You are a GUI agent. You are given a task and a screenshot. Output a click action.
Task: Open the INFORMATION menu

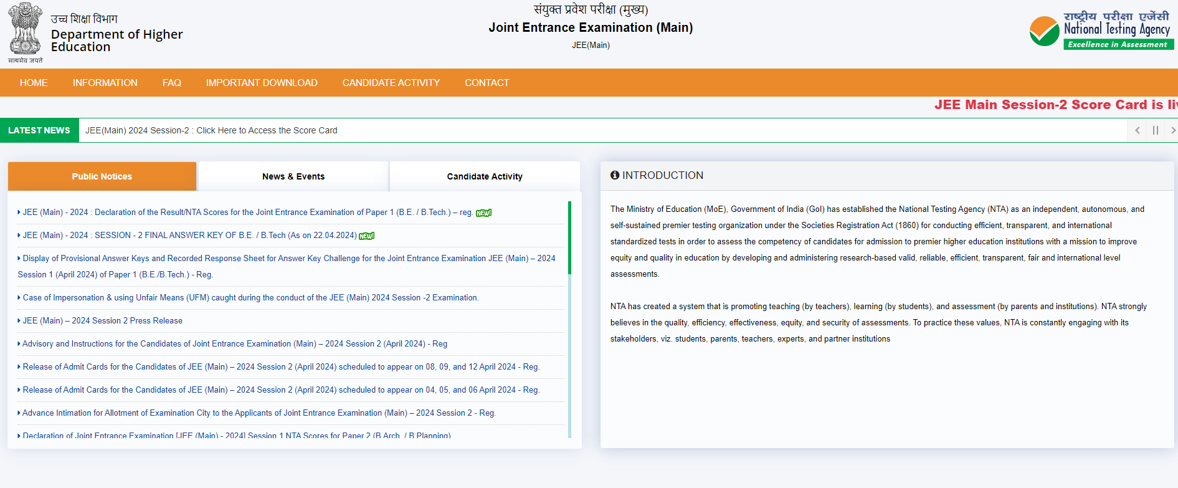pos(105,83)
